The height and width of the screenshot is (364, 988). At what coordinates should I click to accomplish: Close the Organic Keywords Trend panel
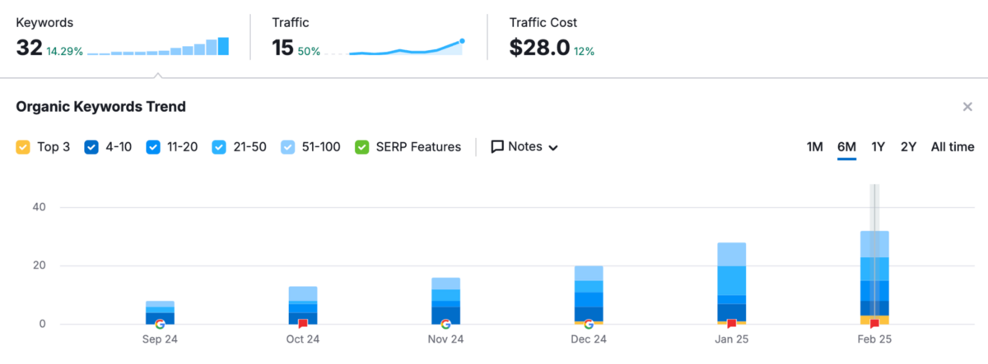pyautogui.click(x=967, y=107)
